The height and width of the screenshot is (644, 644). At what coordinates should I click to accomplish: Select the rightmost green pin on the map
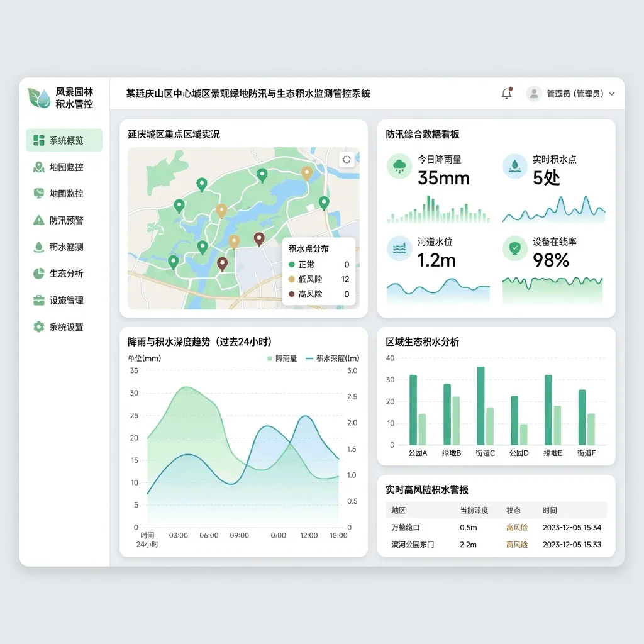tap(324, 203)
